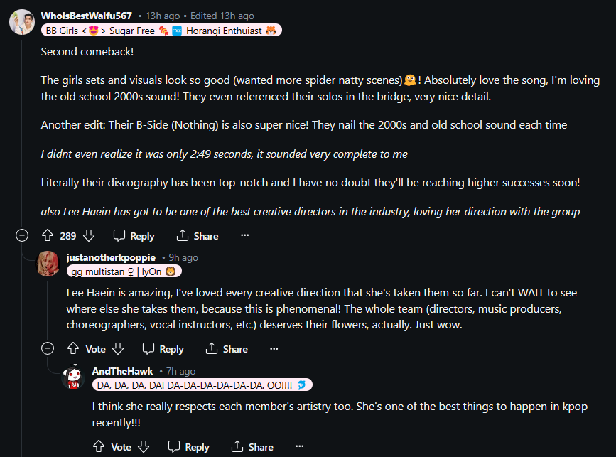Downvote AndTheHawk's comment
616x457 pixels.
(x=144, y=446)
